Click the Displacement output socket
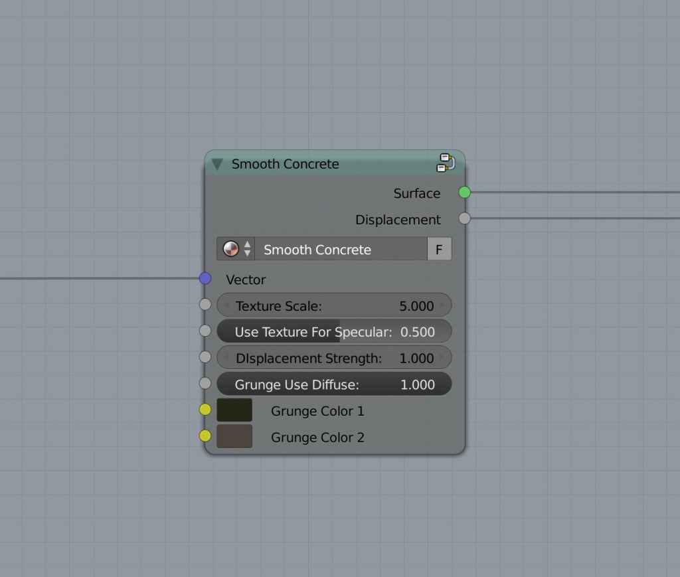Screen dimensions: 680x577 click(x=464, y=218)
